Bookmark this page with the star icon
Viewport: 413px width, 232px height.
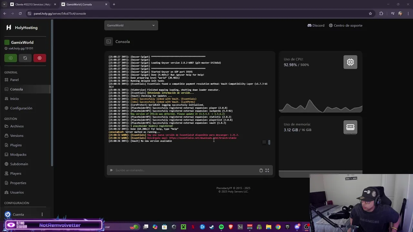(370, 14)
